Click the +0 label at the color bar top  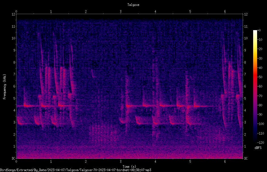tap(259, 30)
